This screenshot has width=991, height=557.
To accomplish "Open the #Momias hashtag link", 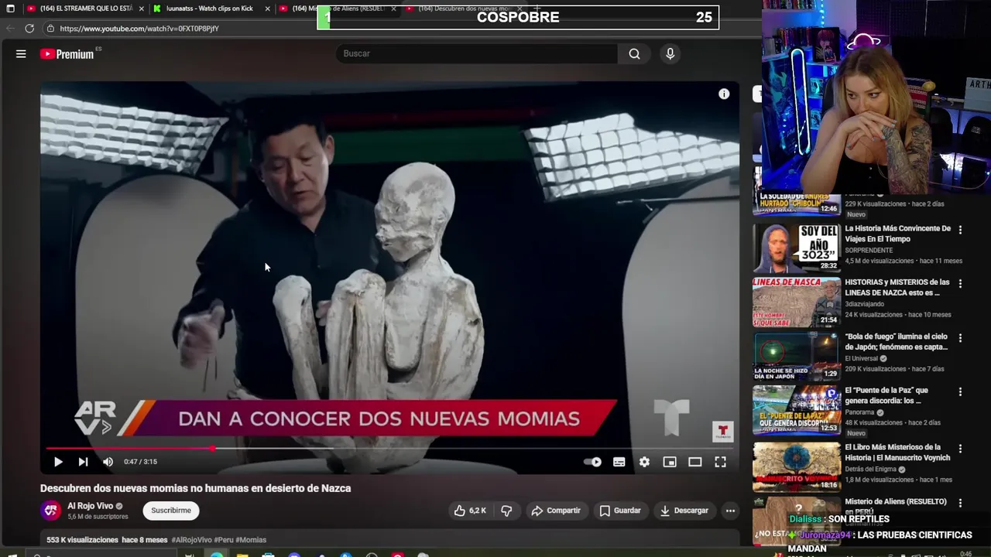I will (x=251, y=540).
